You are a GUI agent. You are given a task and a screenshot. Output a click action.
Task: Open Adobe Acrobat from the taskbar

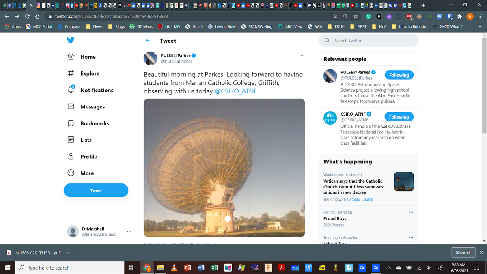click(281, 268)
